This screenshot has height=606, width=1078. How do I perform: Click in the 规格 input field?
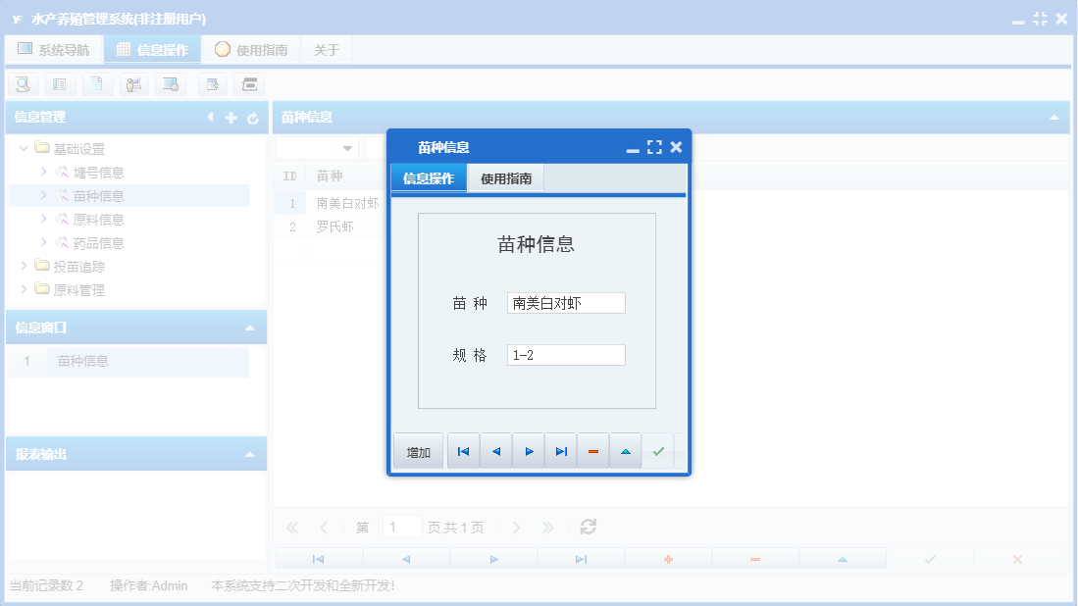point(566,354)
